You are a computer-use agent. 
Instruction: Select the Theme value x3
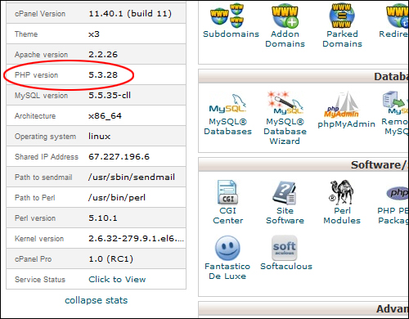(x=94, y=34)
